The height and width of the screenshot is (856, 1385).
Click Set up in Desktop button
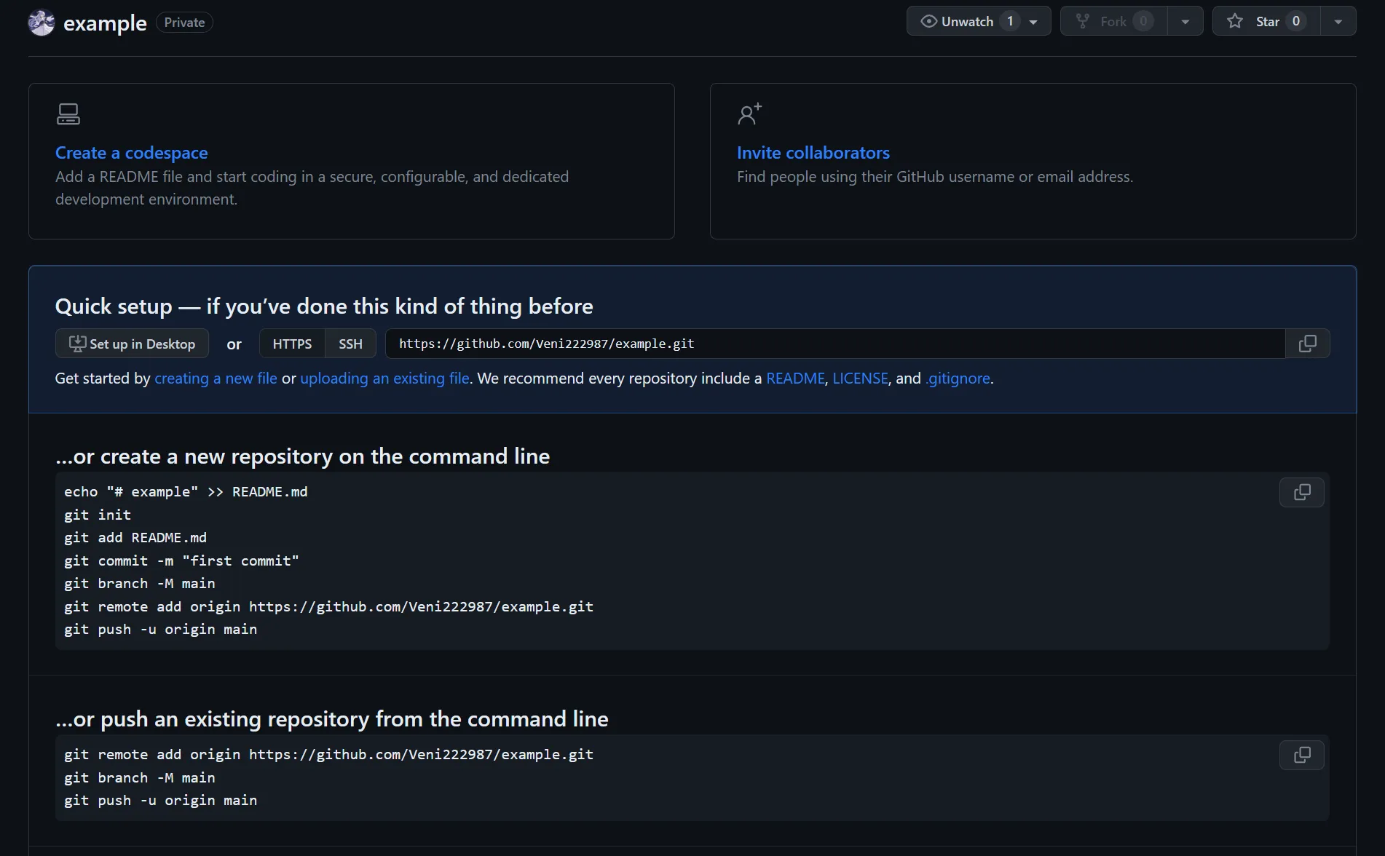(x=132, y=344)
